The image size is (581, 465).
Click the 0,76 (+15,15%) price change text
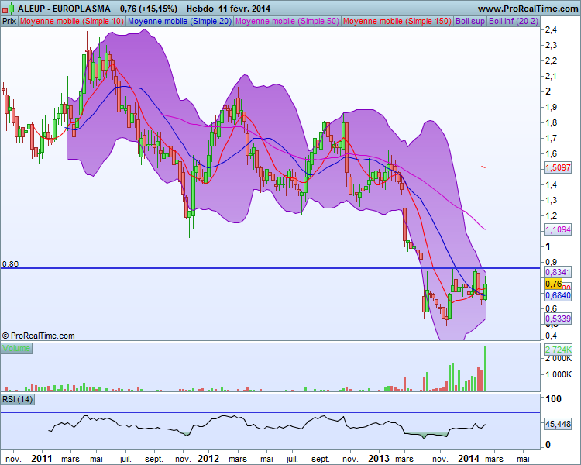[149, 9]
